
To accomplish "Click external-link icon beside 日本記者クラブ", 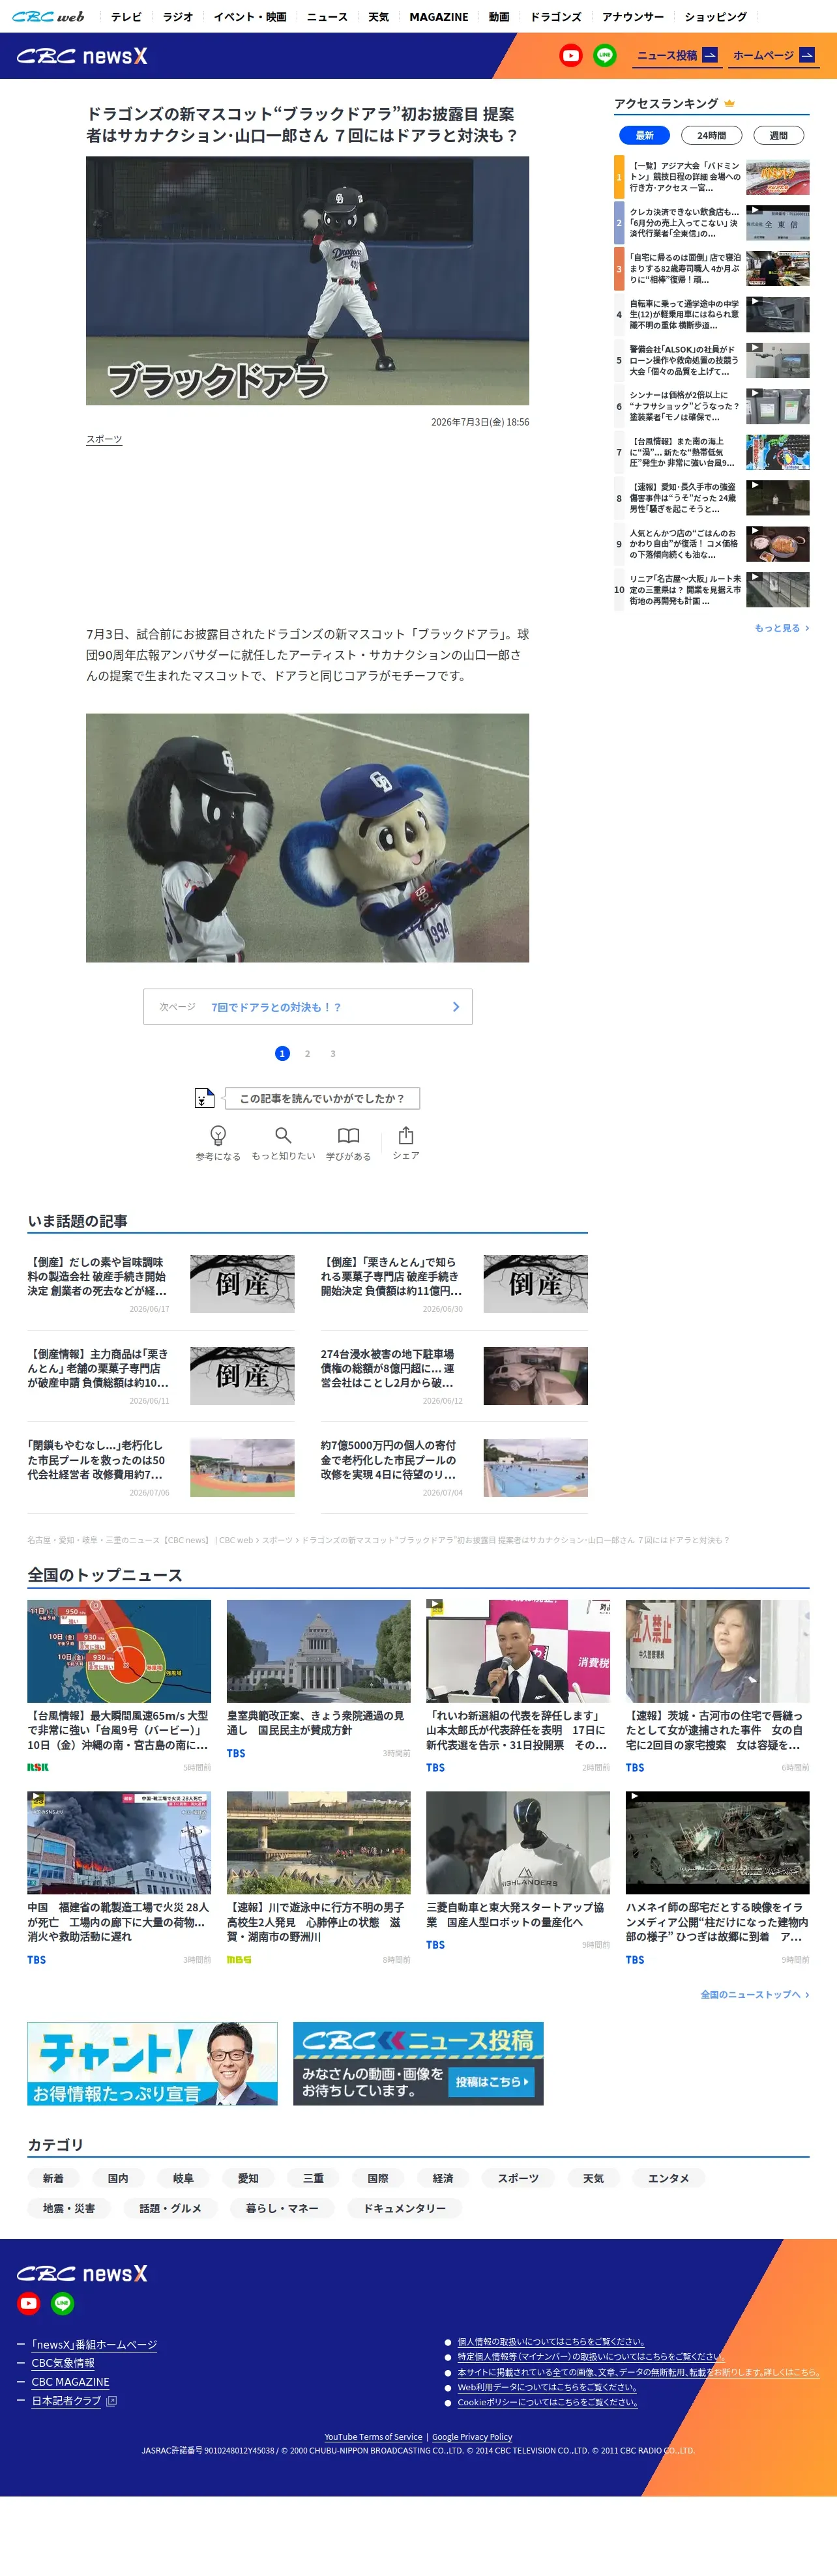I will tap(112, 2400).
